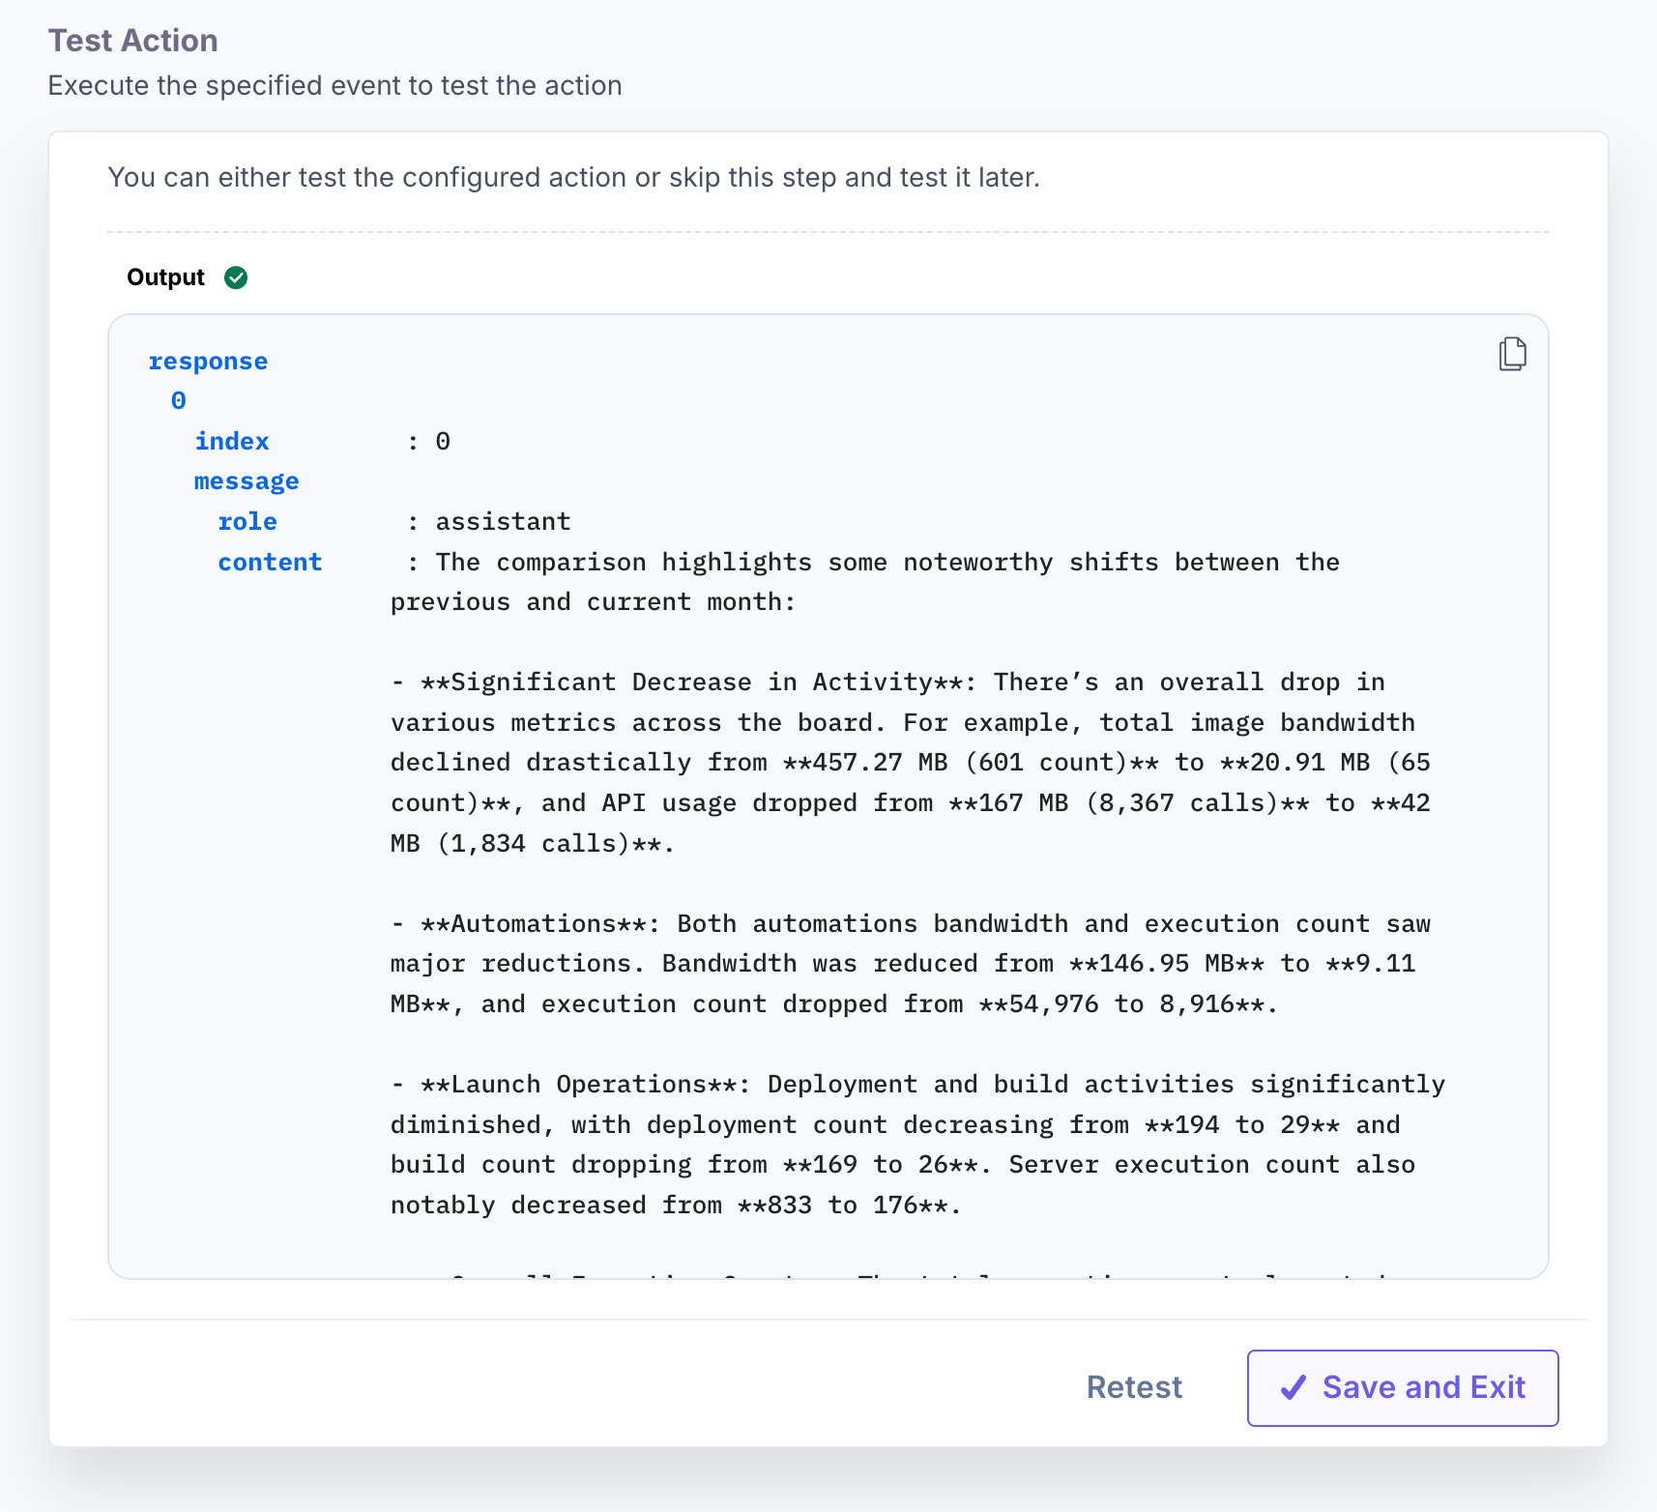This screenshot has height=1512, width=1657.
Task: Save and Exit the test action
Action: click(x=1403, y=1388)
